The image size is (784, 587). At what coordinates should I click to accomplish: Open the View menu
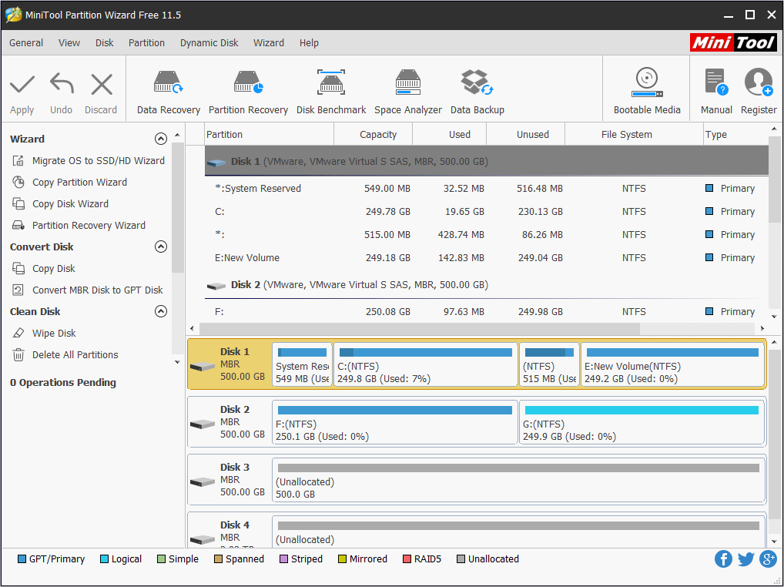69,43
